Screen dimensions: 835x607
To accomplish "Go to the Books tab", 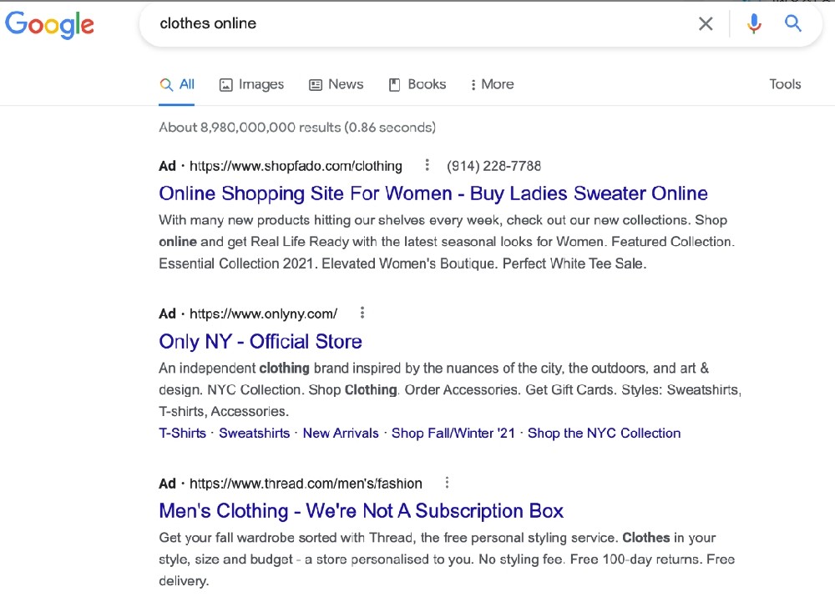I will click(417, 84).
